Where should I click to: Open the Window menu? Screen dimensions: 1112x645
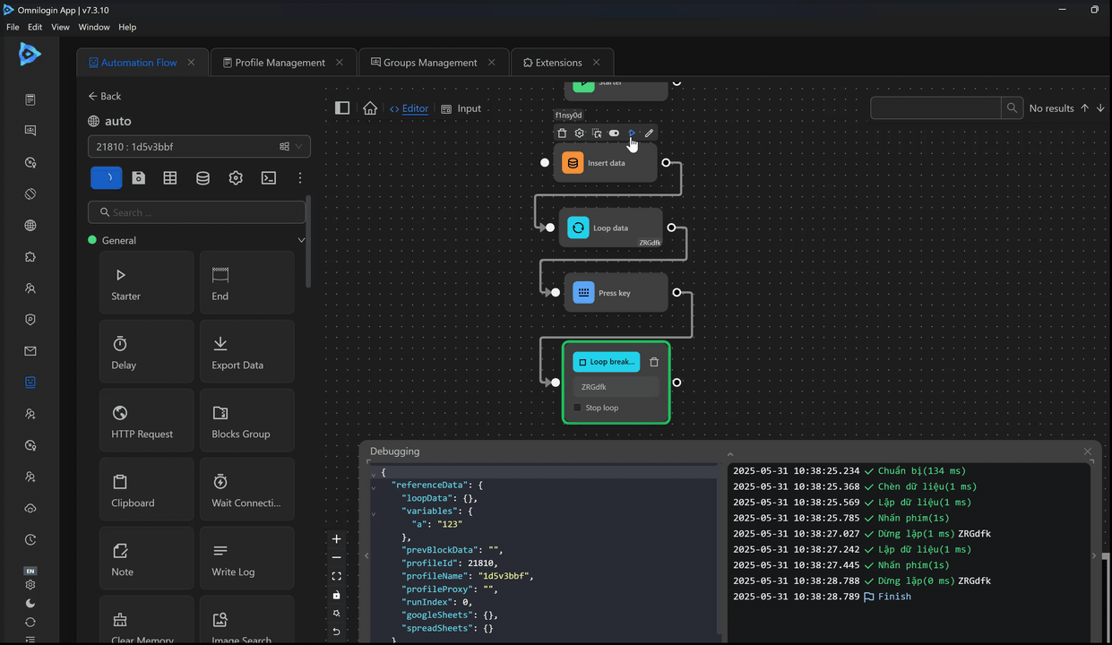pyautogui.click(x=94, y=27)
